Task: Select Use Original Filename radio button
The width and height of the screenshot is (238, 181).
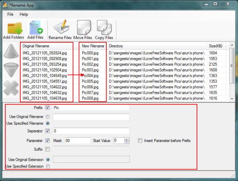Action: pos(48,116)
